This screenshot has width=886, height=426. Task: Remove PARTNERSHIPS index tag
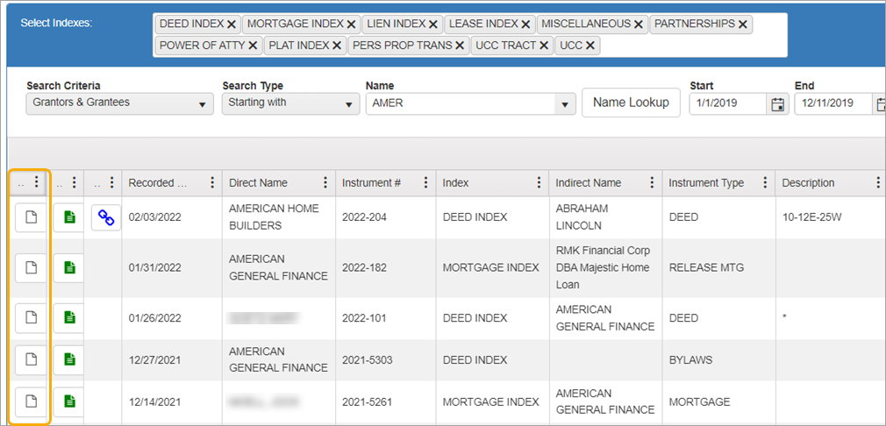pyautogui.click(x=742, y=25)
